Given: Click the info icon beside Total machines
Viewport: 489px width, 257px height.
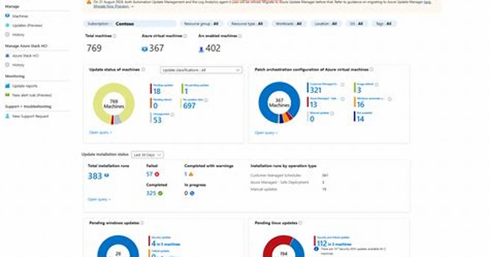Looking at the screenshot, I should point(114,36).
